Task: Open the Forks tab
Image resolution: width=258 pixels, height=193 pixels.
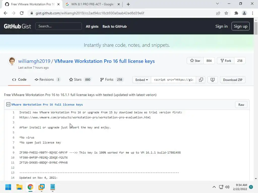Action: tap(111, 80)
